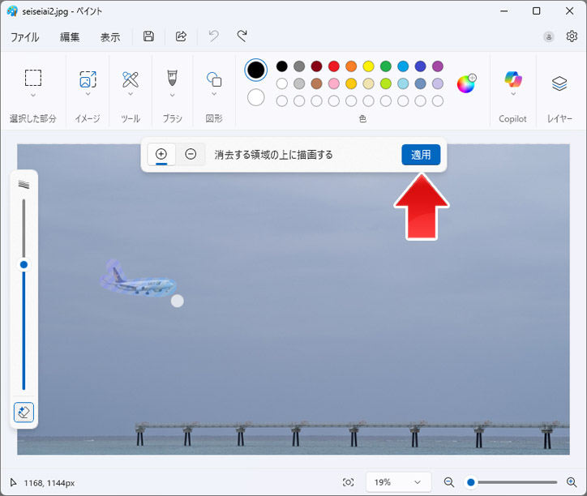Open the レイヤー layers icon
This screenshot has width=587, height=496.
tap(559, 83)
